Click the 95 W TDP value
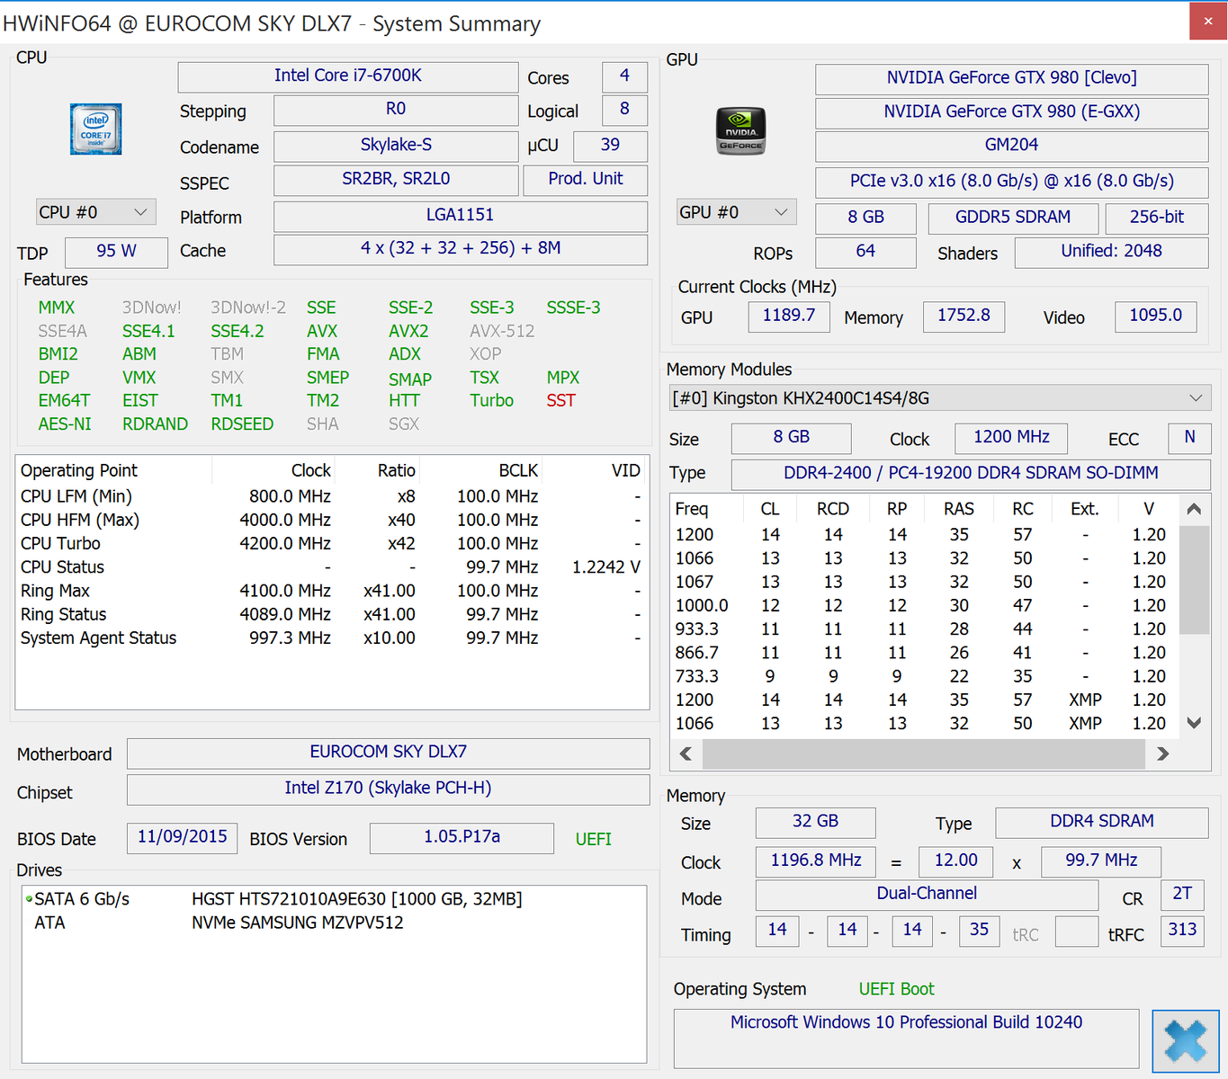This screenshot has height=1079, width=1228. (x=117, y=252)
